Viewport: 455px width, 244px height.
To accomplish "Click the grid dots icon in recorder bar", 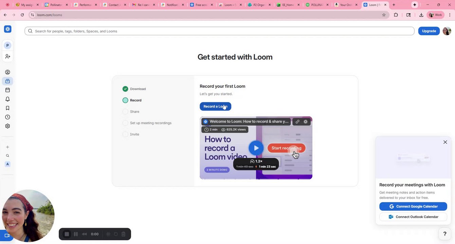I will point(108,234).
